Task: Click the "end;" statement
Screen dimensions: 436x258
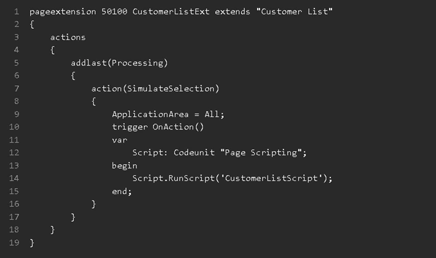Action: 122,191
